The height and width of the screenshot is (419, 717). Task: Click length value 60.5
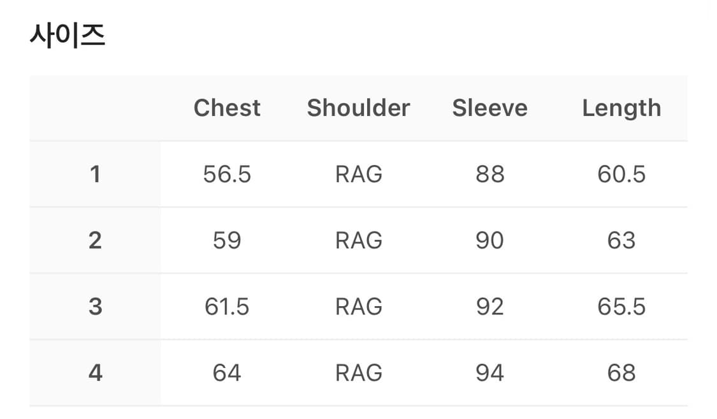[x=621, y=174]
